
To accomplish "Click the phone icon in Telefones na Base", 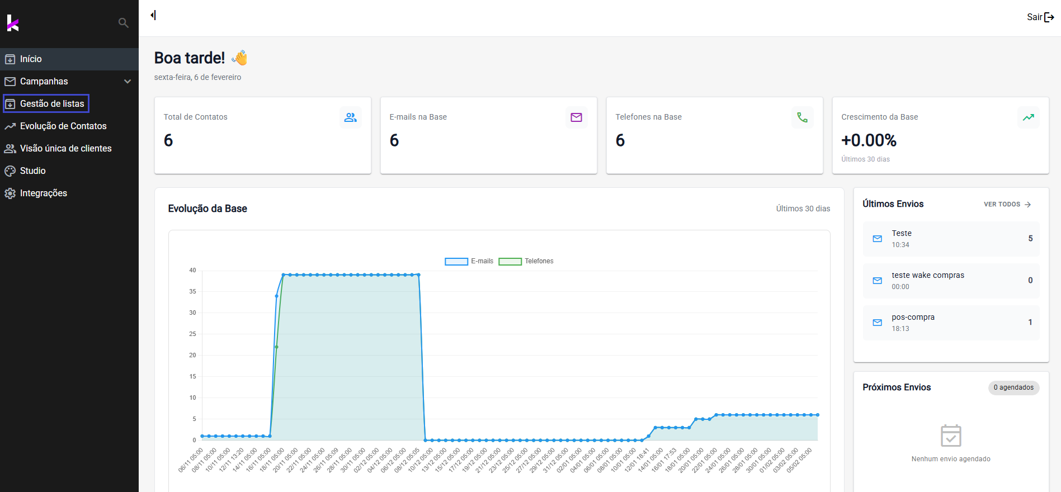I will click(x=802, y=117).
